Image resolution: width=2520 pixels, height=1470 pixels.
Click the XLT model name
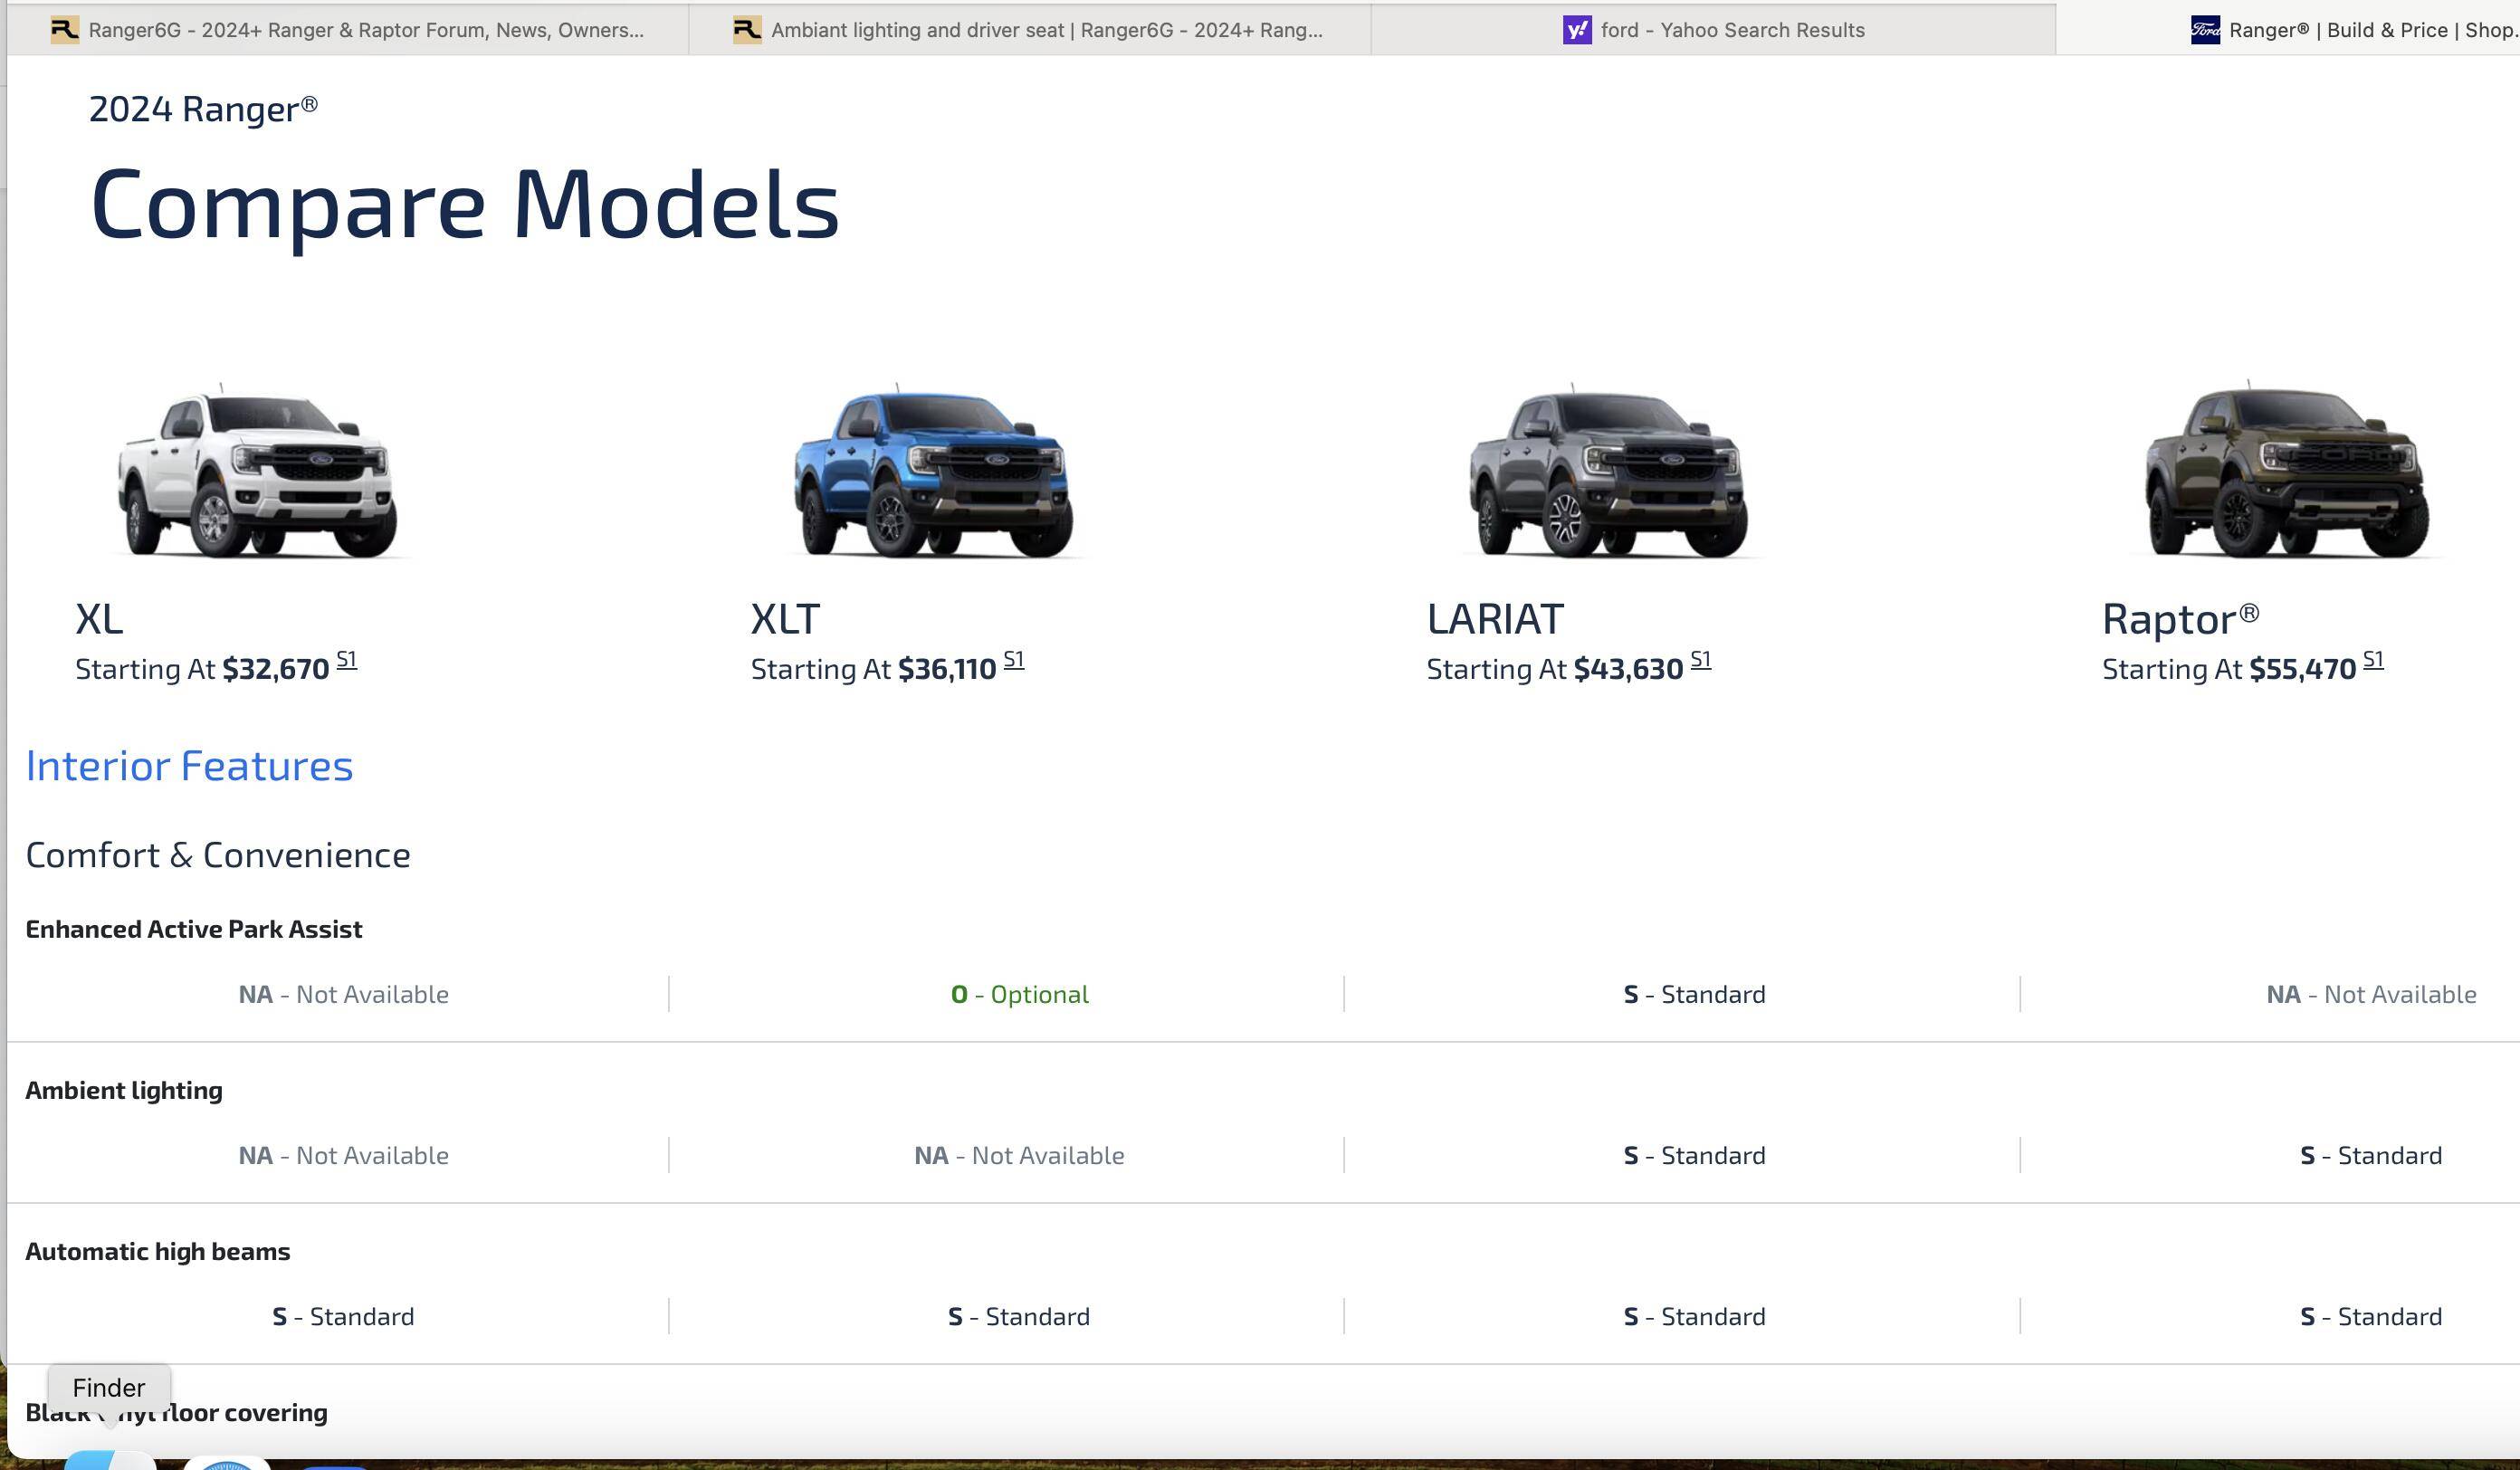coord(785,619)
